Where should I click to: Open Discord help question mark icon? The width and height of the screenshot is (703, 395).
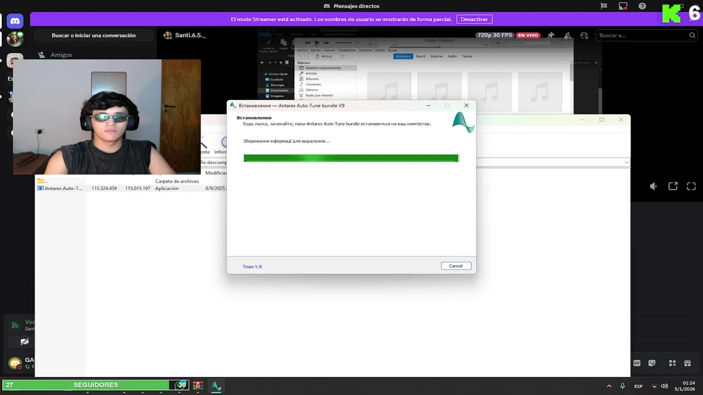tap(642, 6)
